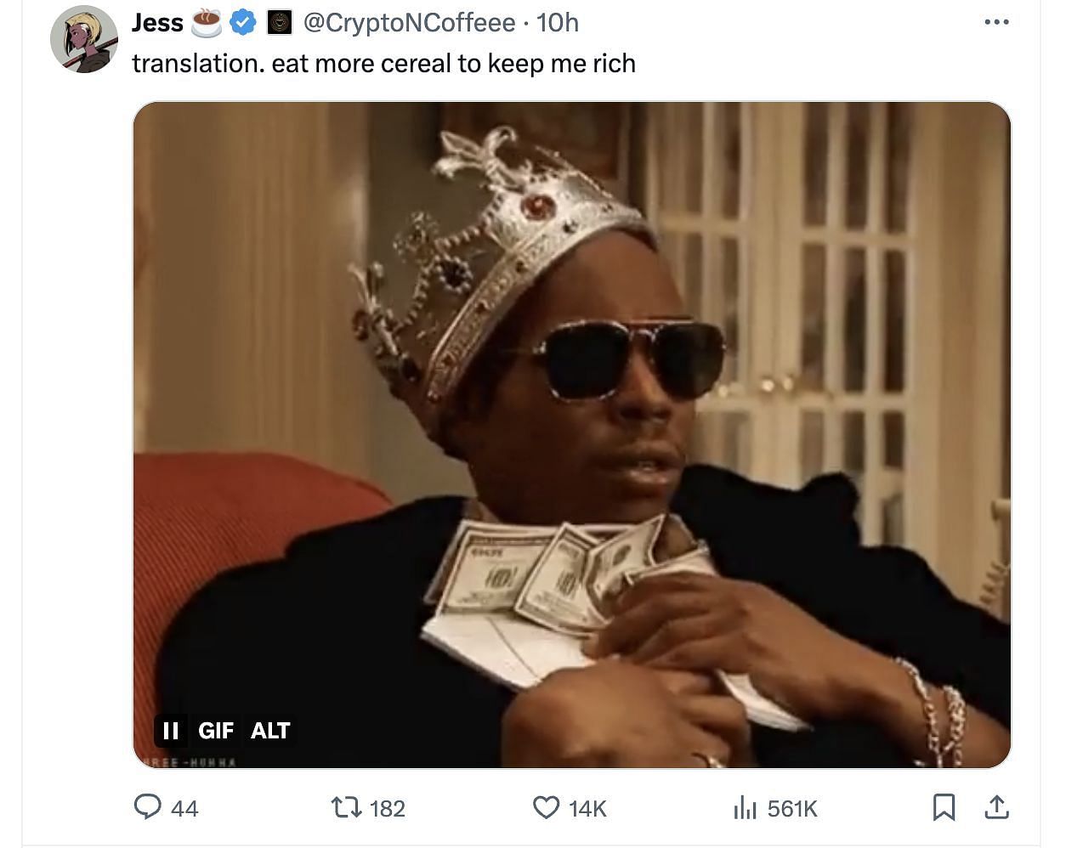This screenshot has width=1066, height=848.
Task: Click the GIF label badge
Action: tap(216, 730)
